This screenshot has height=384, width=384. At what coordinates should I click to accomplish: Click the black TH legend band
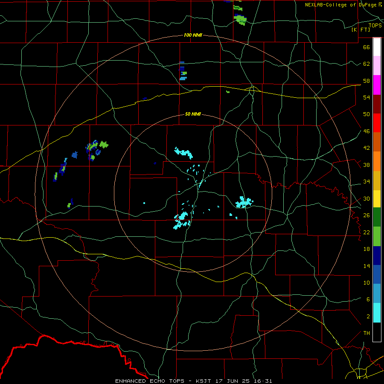click(x=377, y=332)
